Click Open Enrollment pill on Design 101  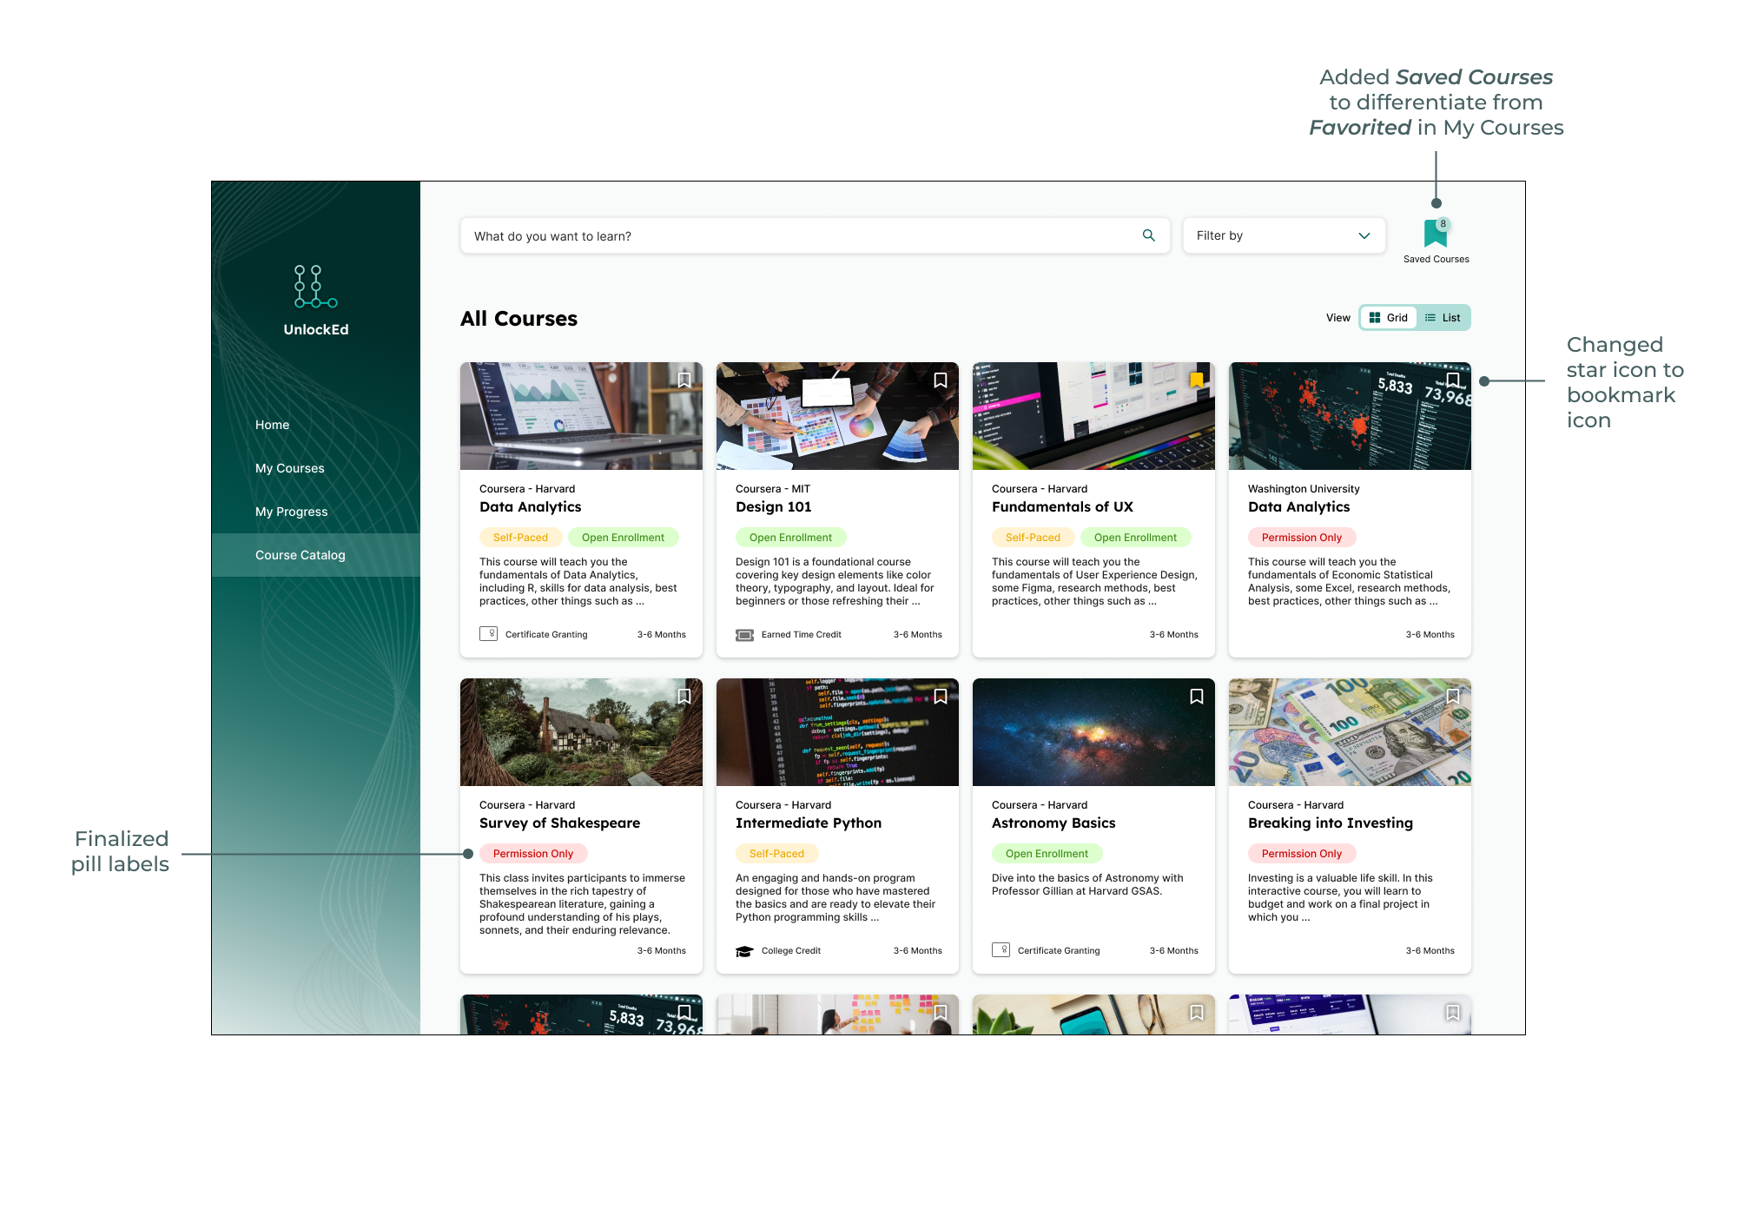[790, 538]
